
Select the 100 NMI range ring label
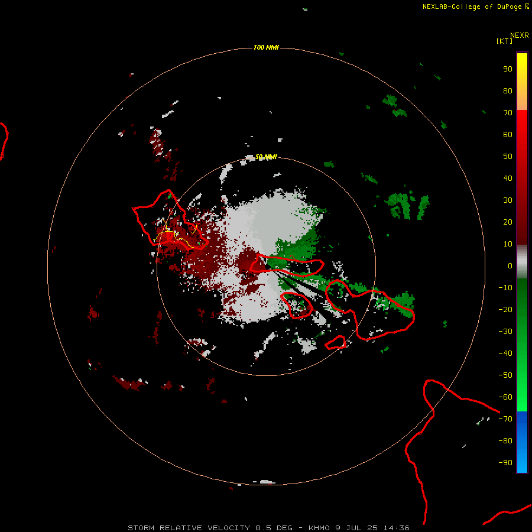(266, 47)
